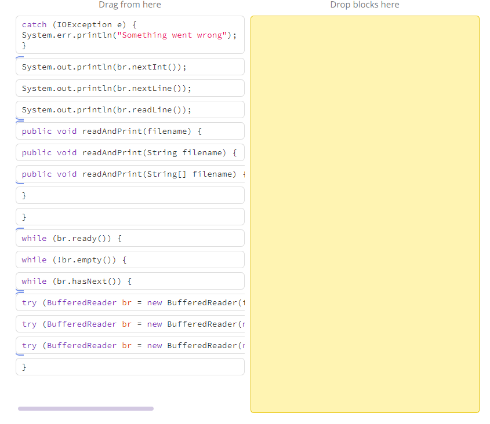
Task: Click the while (br.ready()) block
Action: pyautogui.click(x=129, y=238)
